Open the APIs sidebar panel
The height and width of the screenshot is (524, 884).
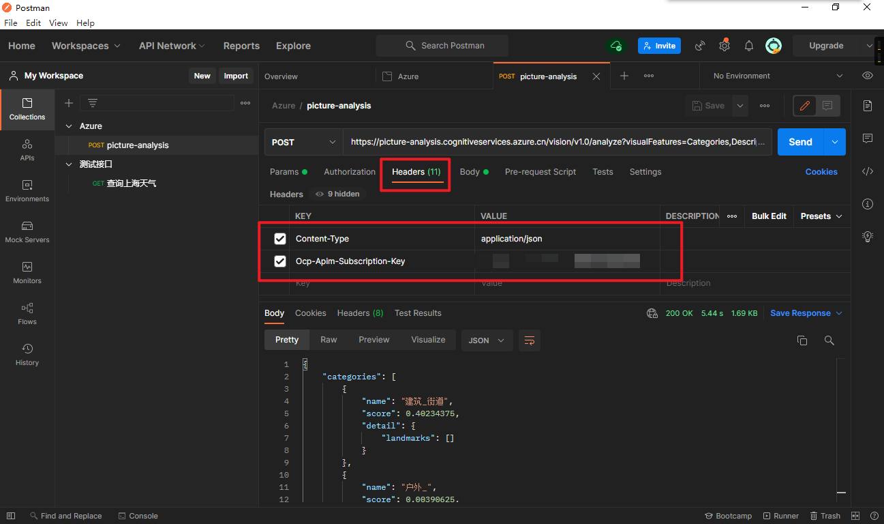tap(27, 150)
